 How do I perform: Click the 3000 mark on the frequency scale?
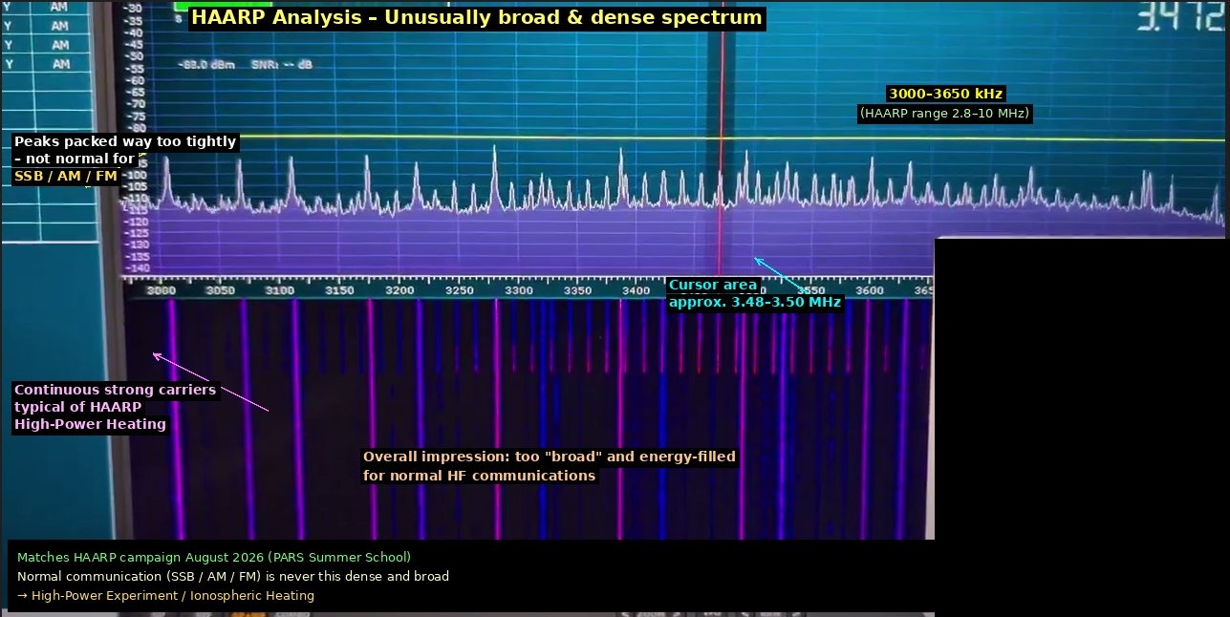coord(162,290)
